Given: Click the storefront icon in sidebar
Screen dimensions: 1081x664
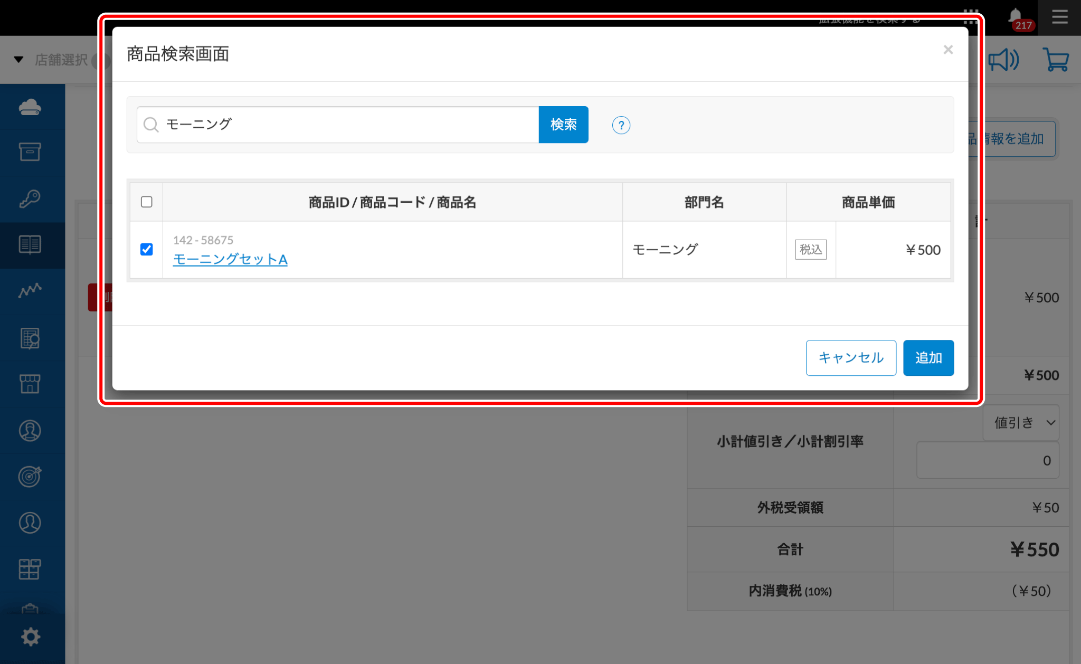Looking at the screenshot, I should point(30,384).
